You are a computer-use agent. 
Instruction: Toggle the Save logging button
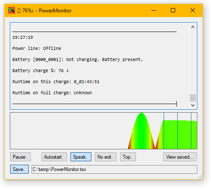(19, 169)
